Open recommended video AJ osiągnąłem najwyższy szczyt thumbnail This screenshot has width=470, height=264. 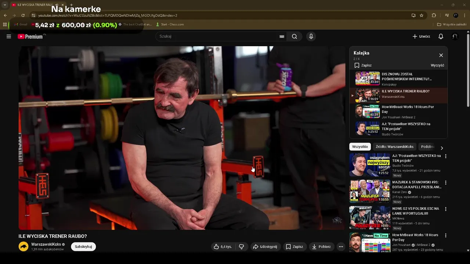pyautogui.click(x=370, y=165)
